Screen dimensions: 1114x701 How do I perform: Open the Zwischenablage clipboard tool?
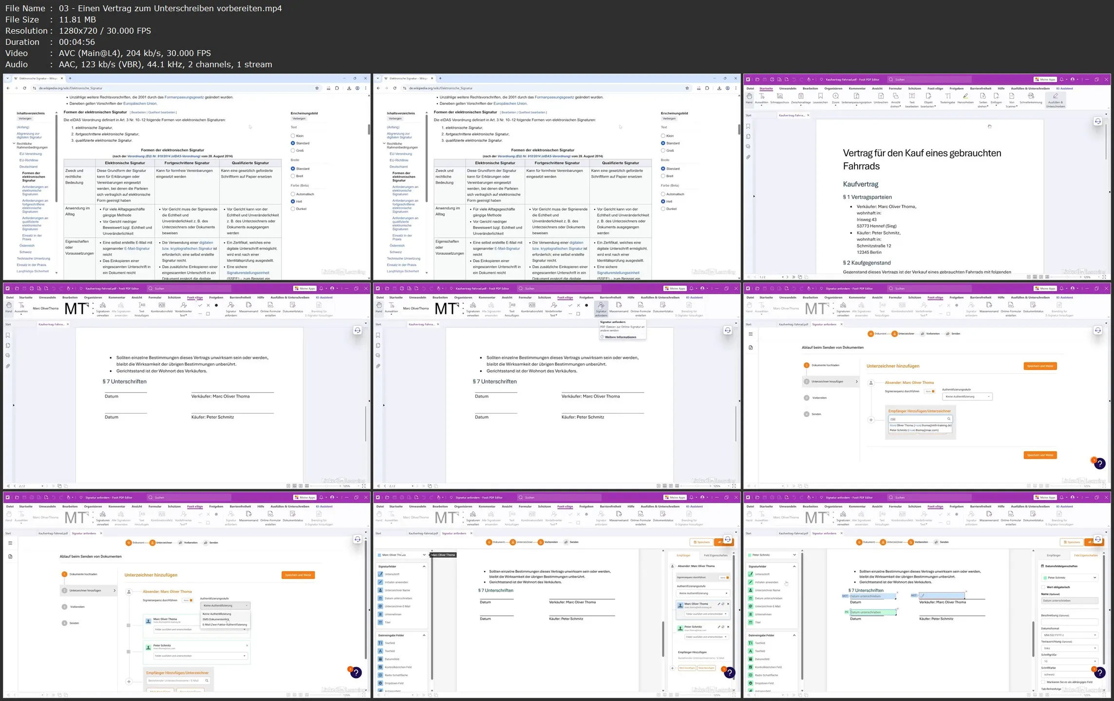tap(801, 98)
